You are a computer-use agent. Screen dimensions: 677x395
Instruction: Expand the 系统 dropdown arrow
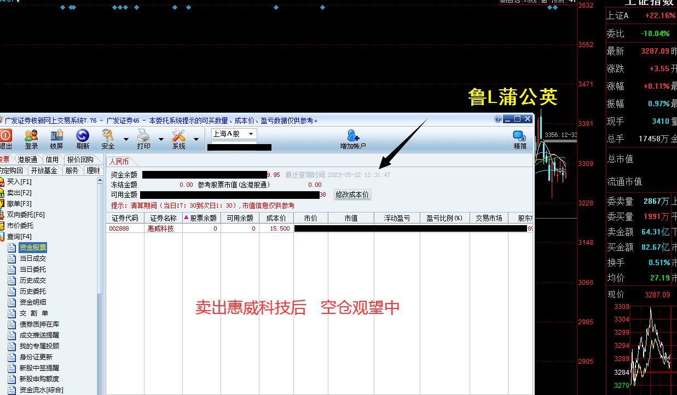point(196,139)
